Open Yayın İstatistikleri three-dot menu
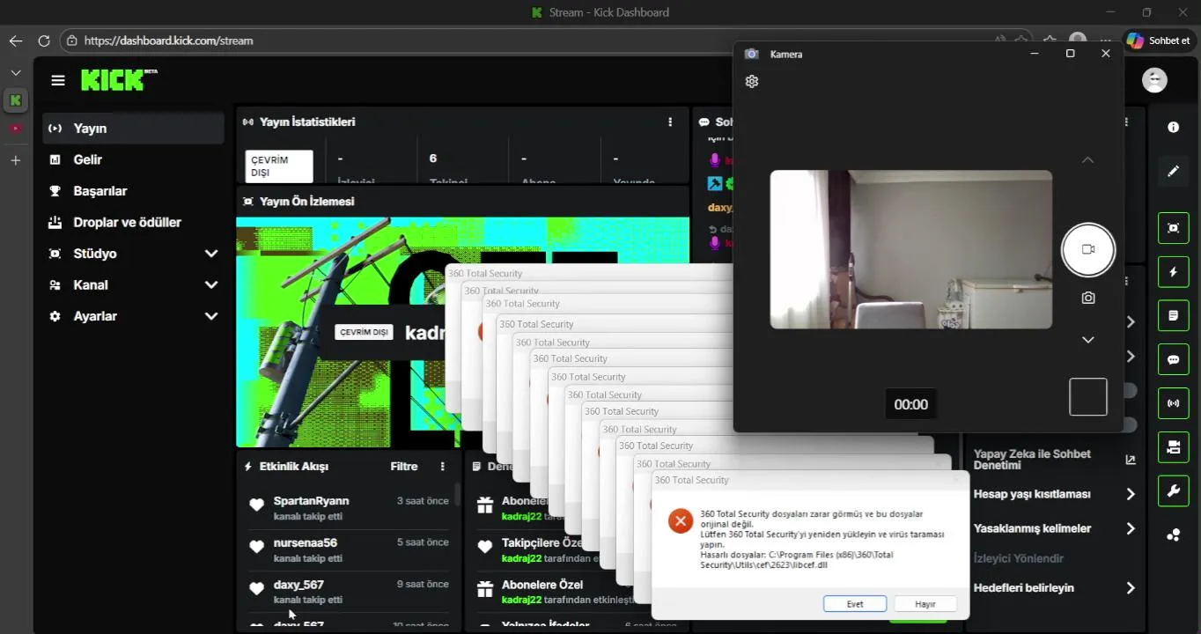 [670, 122]
